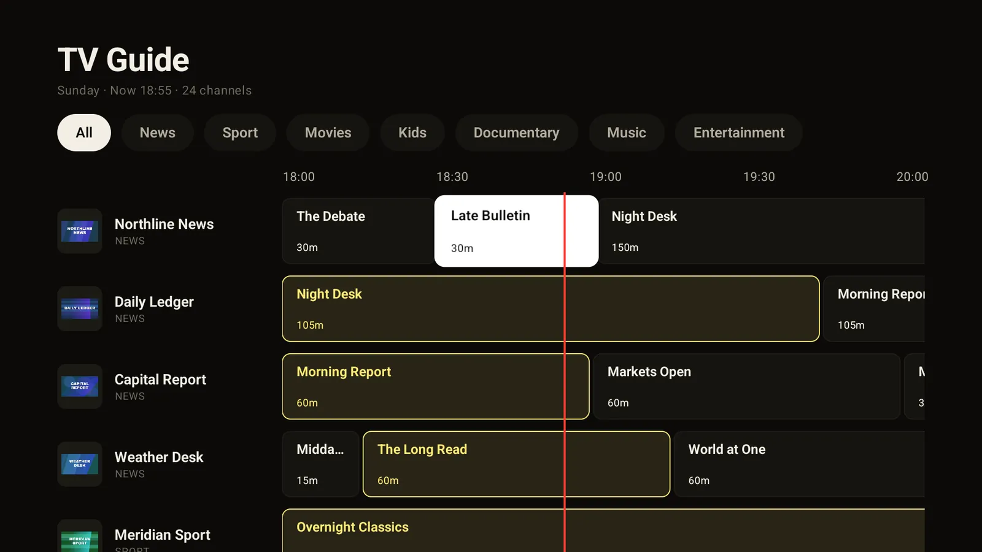Open World at One on Weather Desk
Image resolution: width=982 pixels, height=552 pixels.
(x=799, y=464)
